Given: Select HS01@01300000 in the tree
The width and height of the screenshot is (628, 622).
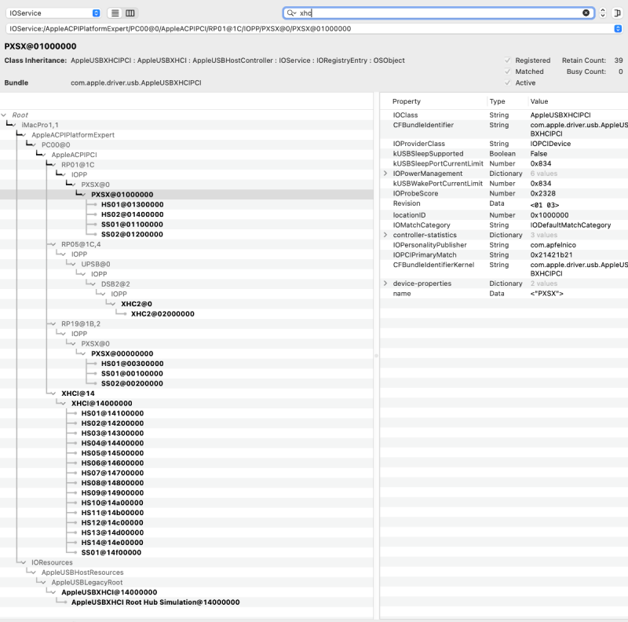Looking at the screenshot, I should click(x=132, y=204).
